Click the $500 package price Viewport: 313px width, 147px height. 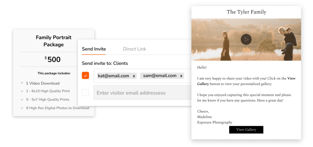pos(54,59)
